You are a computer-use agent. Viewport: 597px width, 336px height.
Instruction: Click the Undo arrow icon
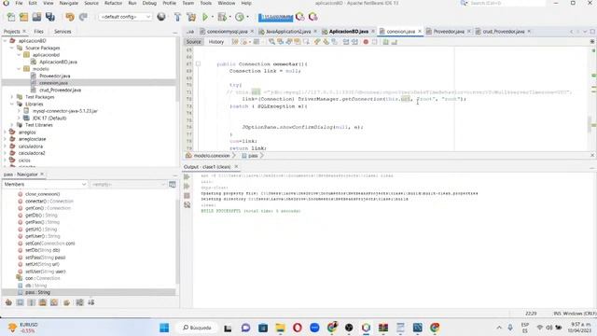coord(70,17)
